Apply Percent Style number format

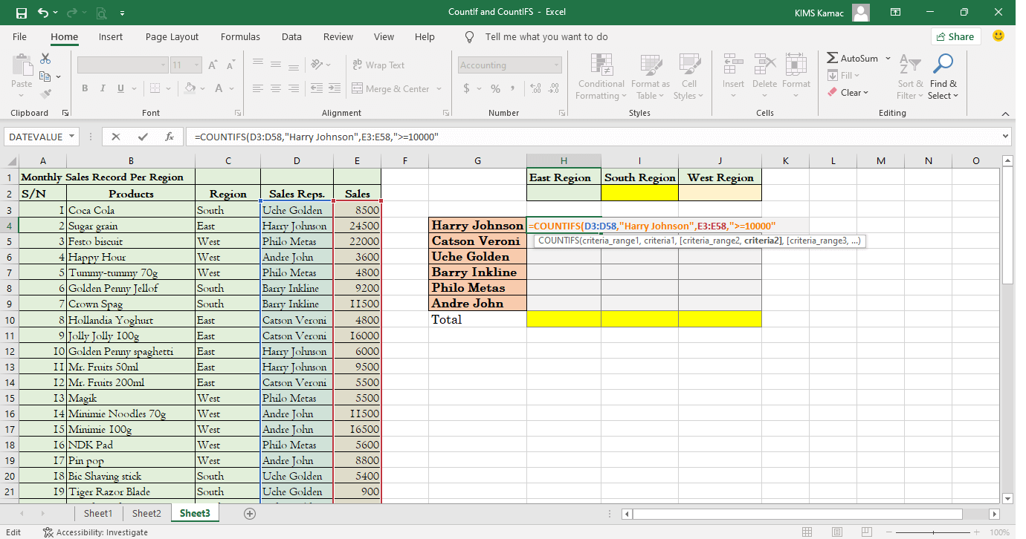[494, 88]
